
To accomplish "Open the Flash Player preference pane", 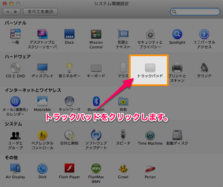I will [69, 168].
